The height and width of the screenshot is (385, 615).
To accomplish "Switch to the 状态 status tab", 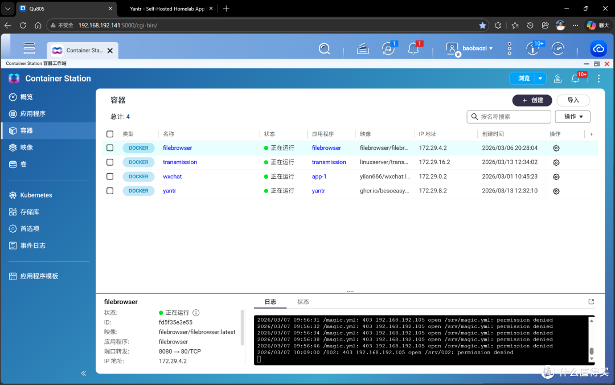I will pyautogui.click(x=303, y=302).
